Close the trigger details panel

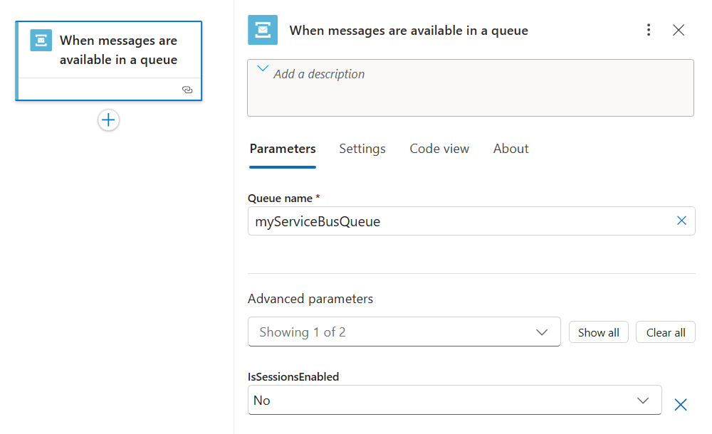(678, 30)
